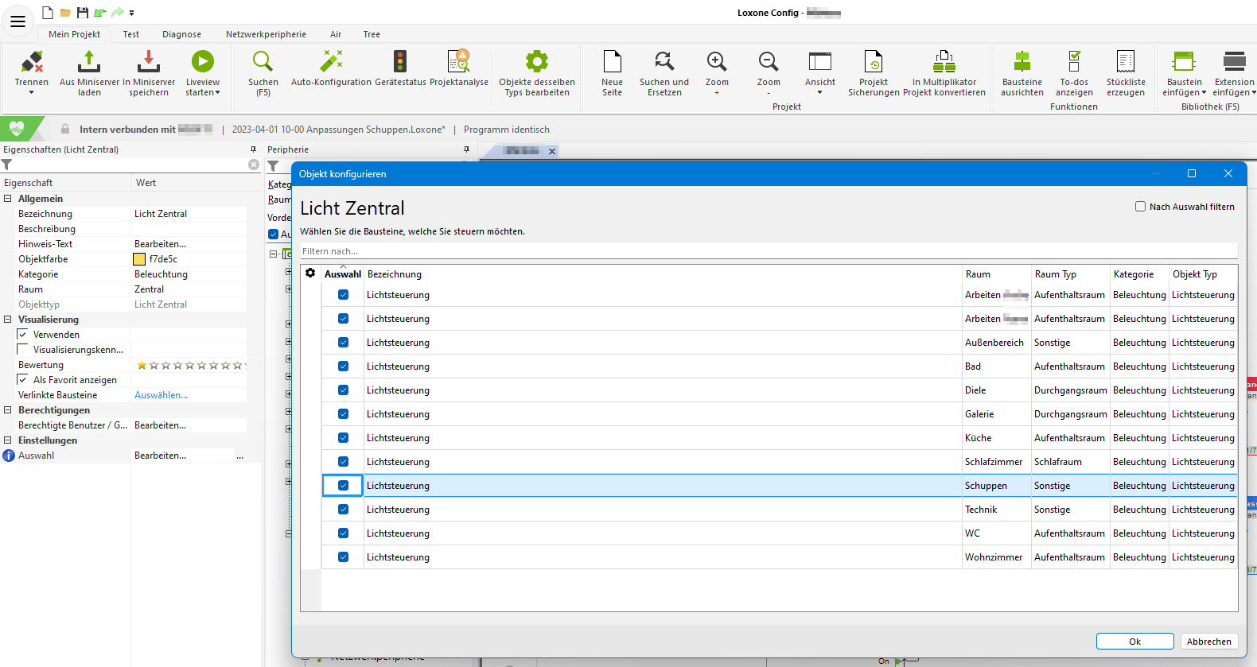1257x667 pixels.
Task: Collapse the Visualisierung property group
Action: tap(8, 320)
